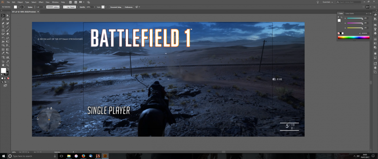Open the Object menu

click(20, 2)
